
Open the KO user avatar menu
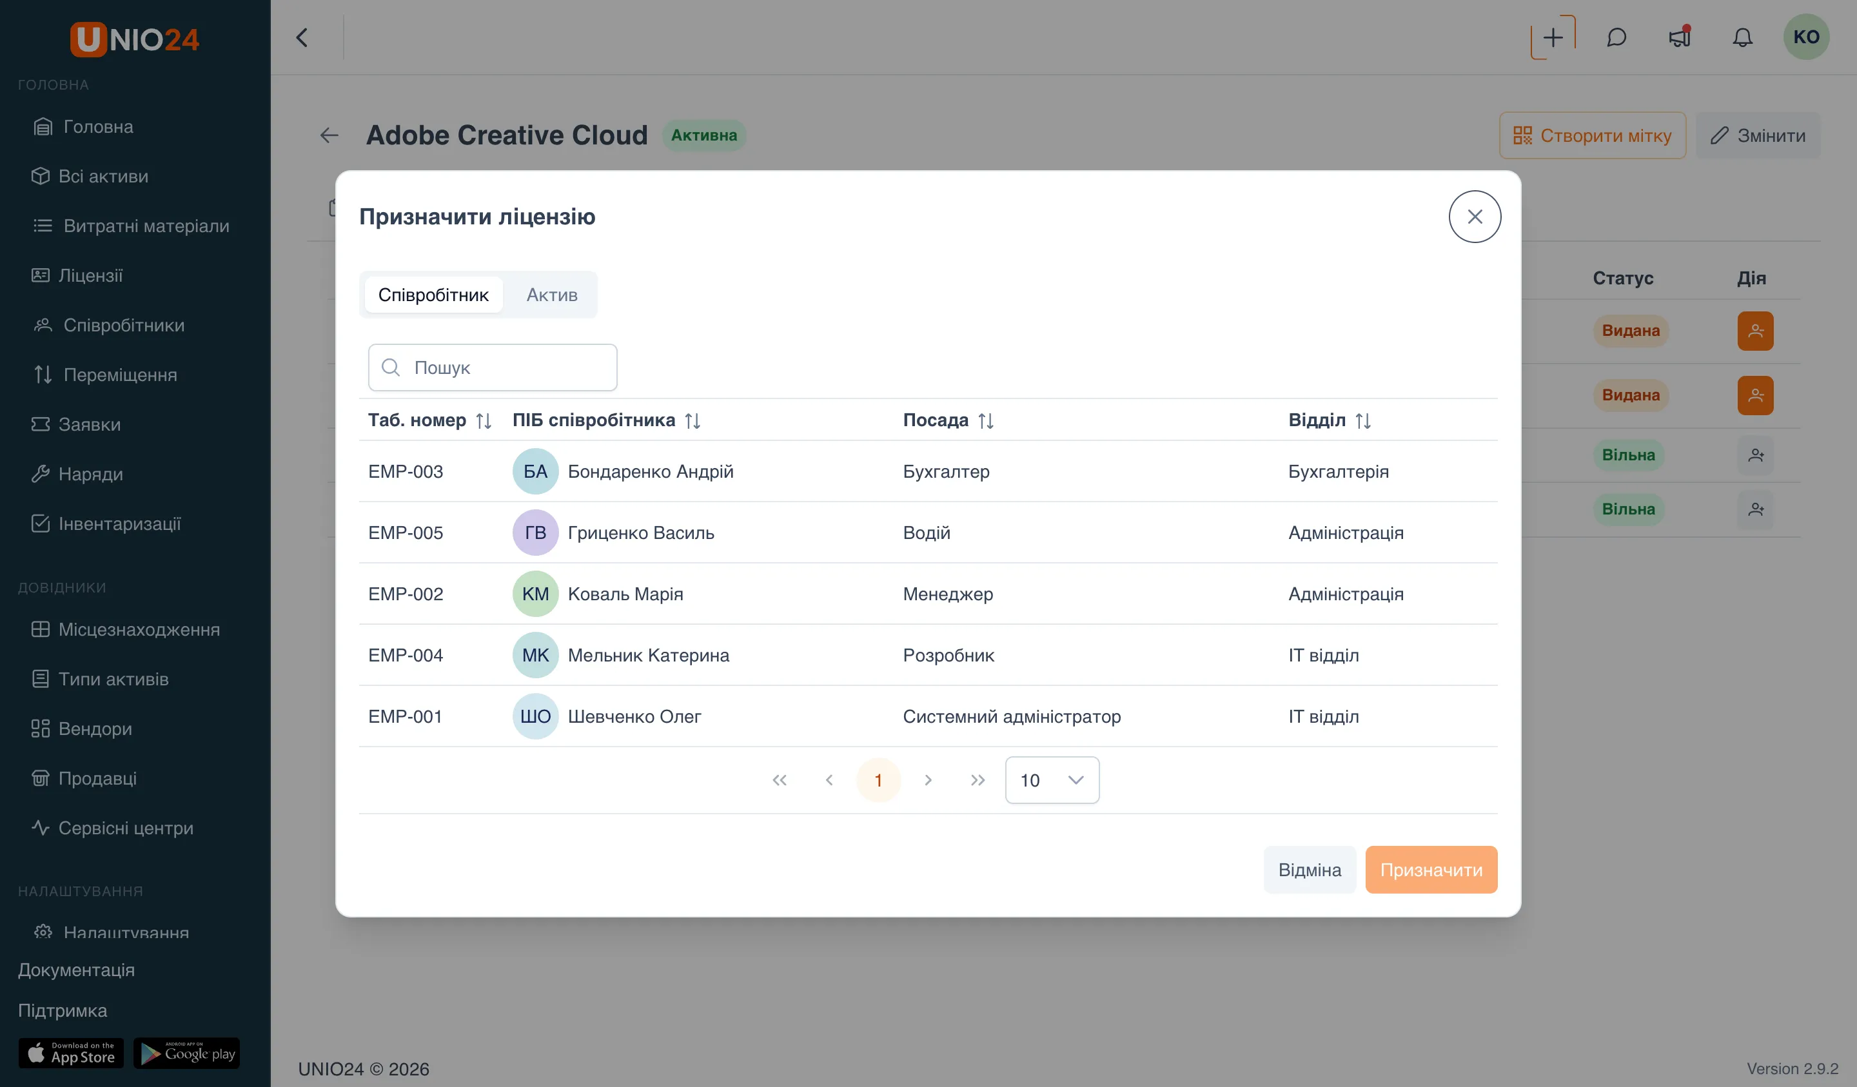pyautogui.click(x=1806, y=37)
